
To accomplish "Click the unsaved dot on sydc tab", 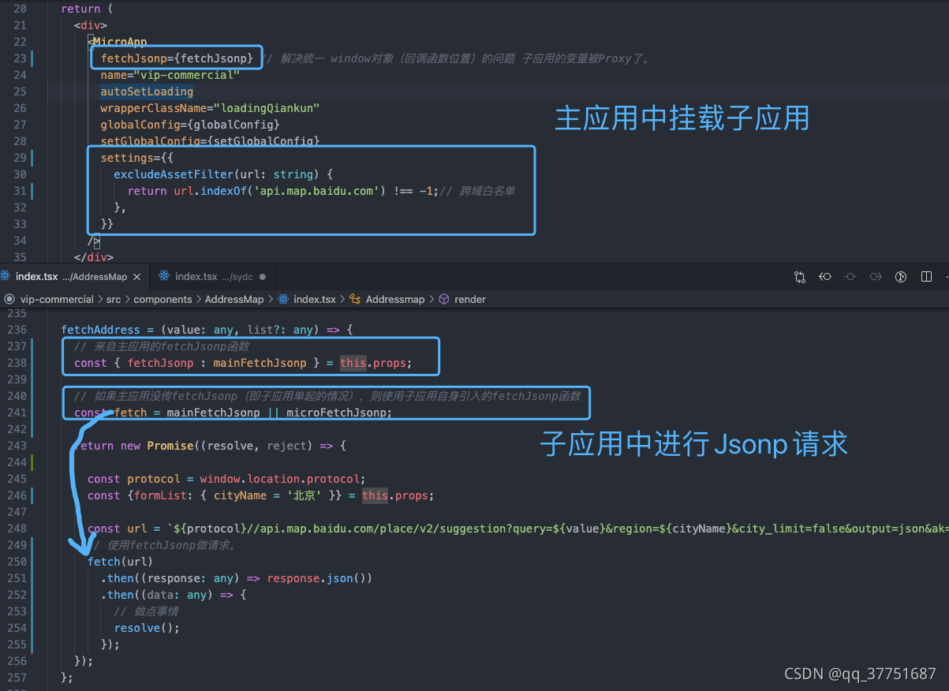I will [262, 277].
